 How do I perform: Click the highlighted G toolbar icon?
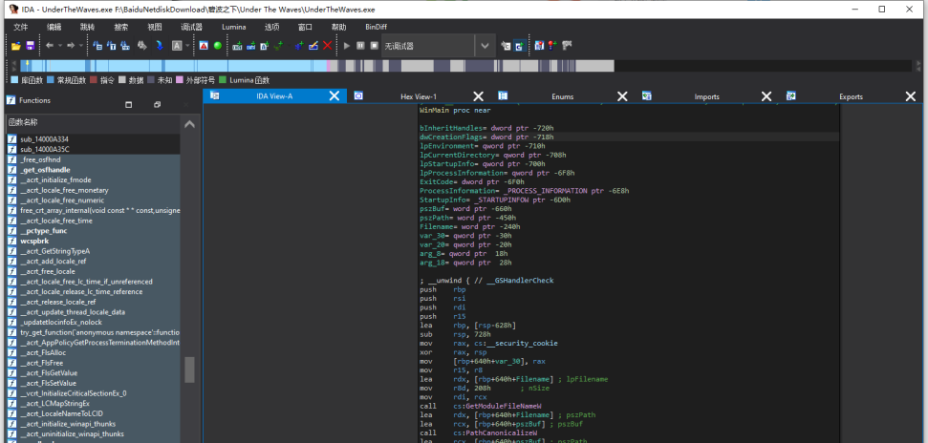(x=519, y=46)
